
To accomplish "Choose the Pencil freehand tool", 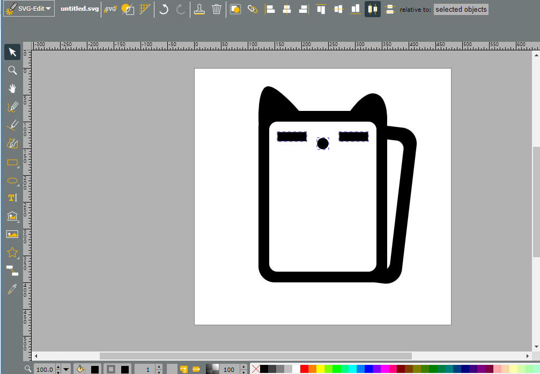I will point(12,107).
